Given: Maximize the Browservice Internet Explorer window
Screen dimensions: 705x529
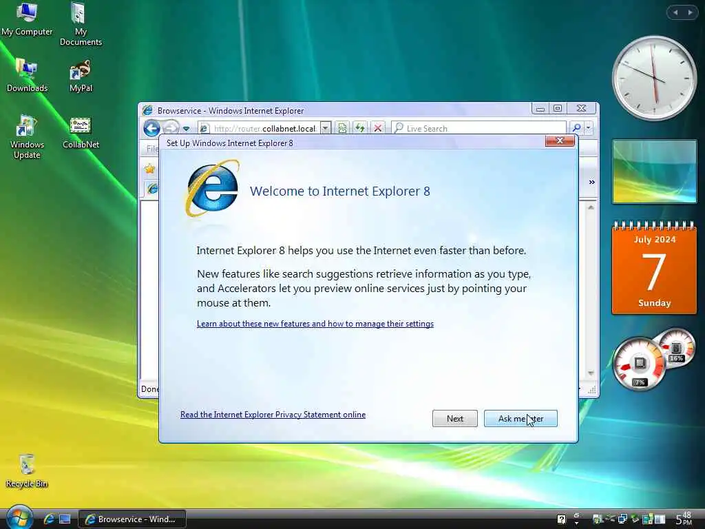Looking at the screenshot, I should click(x=558, y=108).
